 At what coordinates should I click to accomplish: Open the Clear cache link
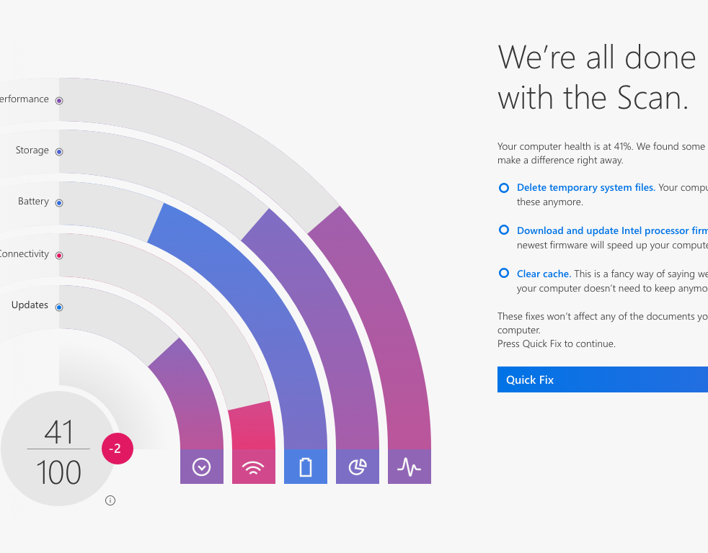pos(544,274)
